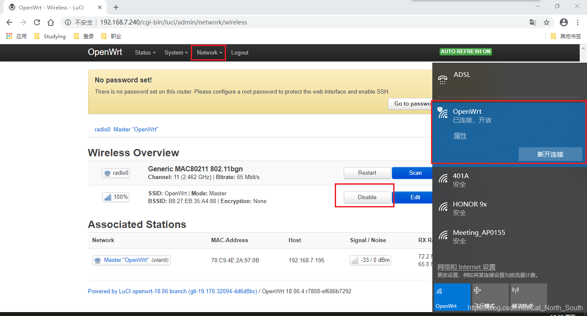Open 属性 for the OpenWrt connection
The height and width of the screenshot is (316, 587).
coord(460,136)
